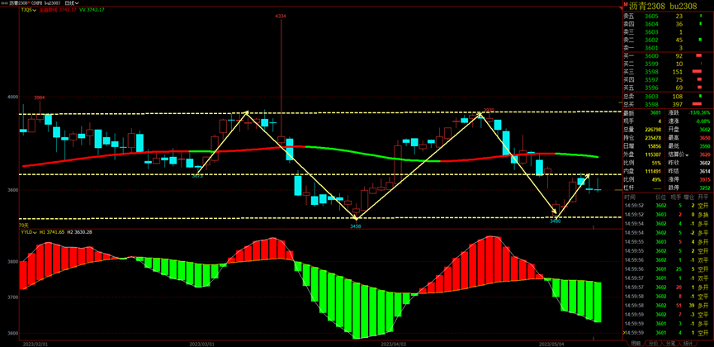Select the 买一 bid row at 3600

668,55
